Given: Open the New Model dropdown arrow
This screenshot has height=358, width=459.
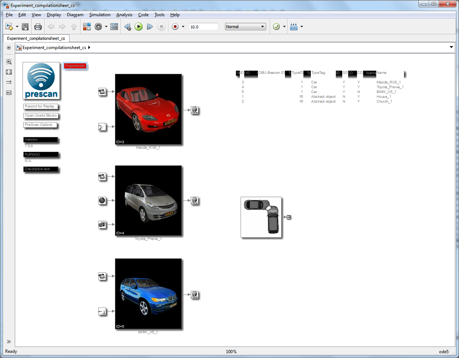Looking at the screenshot, I should point(17,27).
